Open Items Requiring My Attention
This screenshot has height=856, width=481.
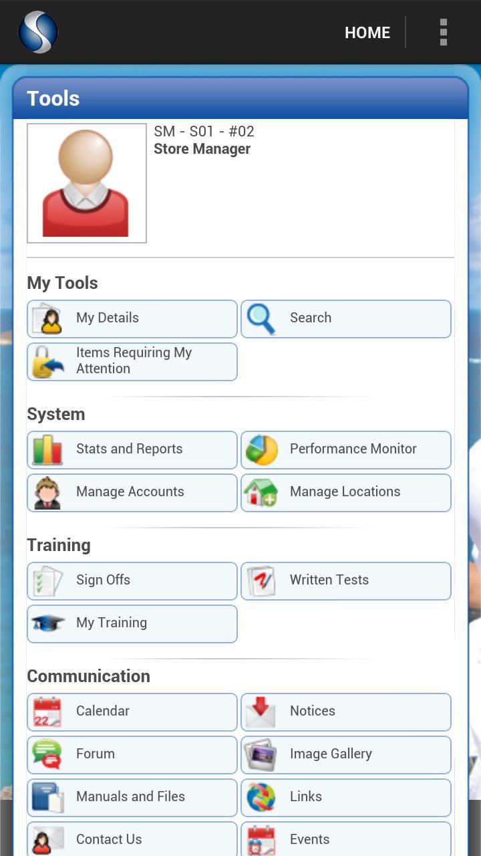coord(134,360)
